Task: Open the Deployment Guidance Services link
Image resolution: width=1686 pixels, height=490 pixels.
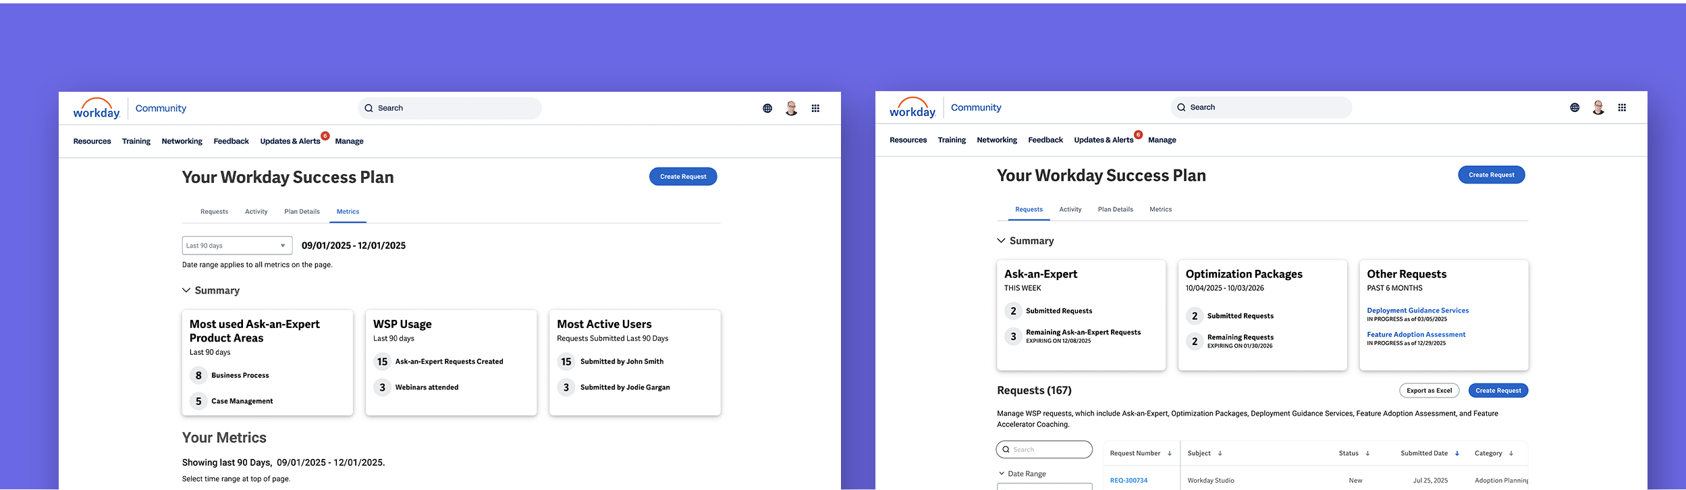Action: click(x=1418, y=310)
